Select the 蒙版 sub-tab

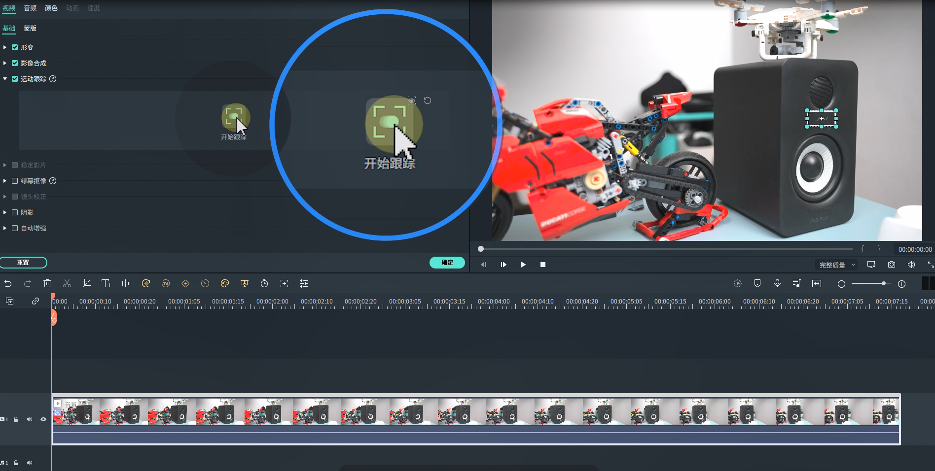click(30, 29)
